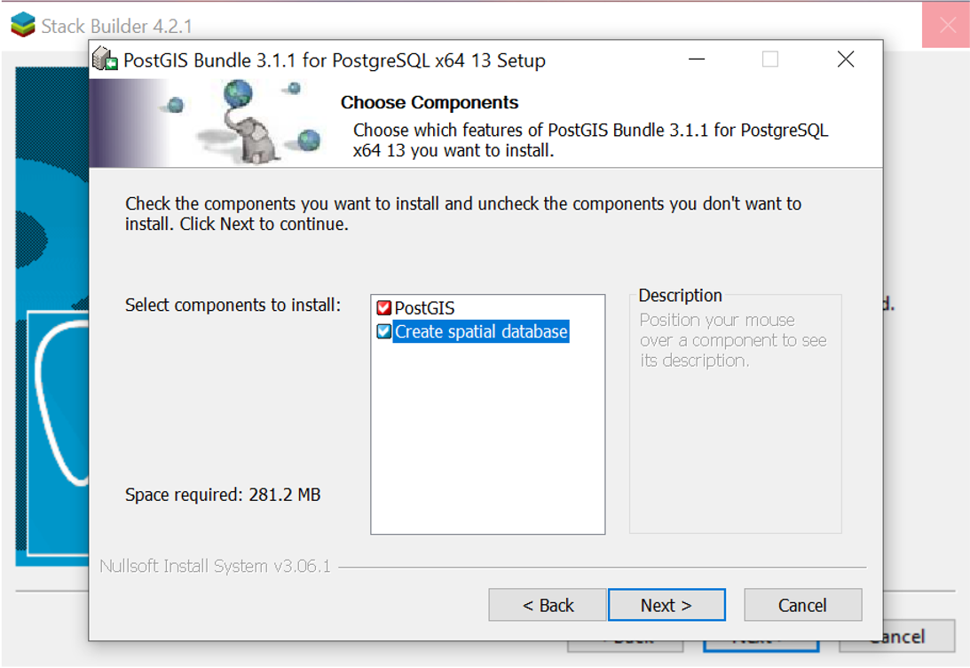Close the PostGIS Bundle setup dialog
This screenshot has width=970, height=668.
tap(846, 60)
